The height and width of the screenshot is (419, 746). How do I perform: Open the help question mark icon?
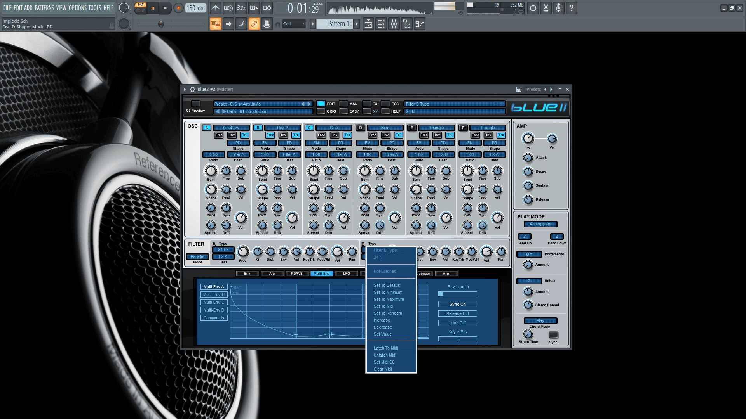(572, 8)
